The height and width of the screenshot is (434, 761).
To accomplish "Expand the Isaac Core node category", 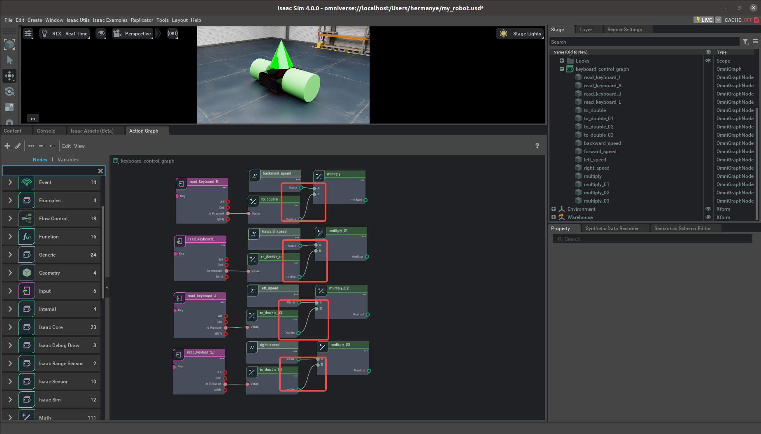I will click(10, 327).
